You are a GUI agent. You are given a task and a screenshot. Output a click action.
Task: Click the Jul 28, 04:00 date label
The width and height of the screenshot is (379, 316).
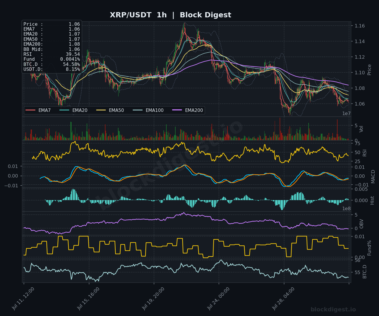[x=283, y=299]
